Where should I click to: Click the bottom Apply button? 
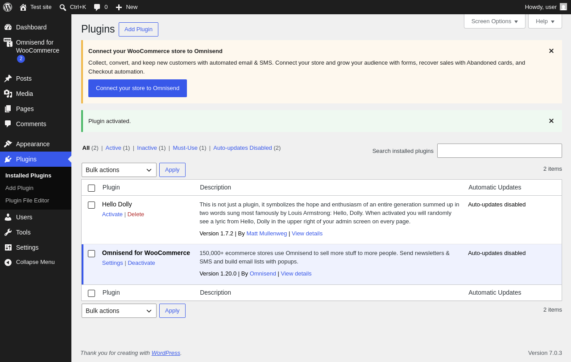click(172, 311)
